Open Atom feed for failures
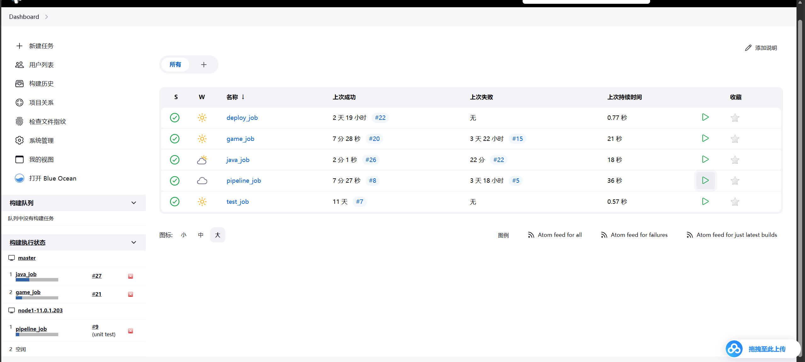The height and width of the screenshot is (362, 805). [x=634, y=235]
